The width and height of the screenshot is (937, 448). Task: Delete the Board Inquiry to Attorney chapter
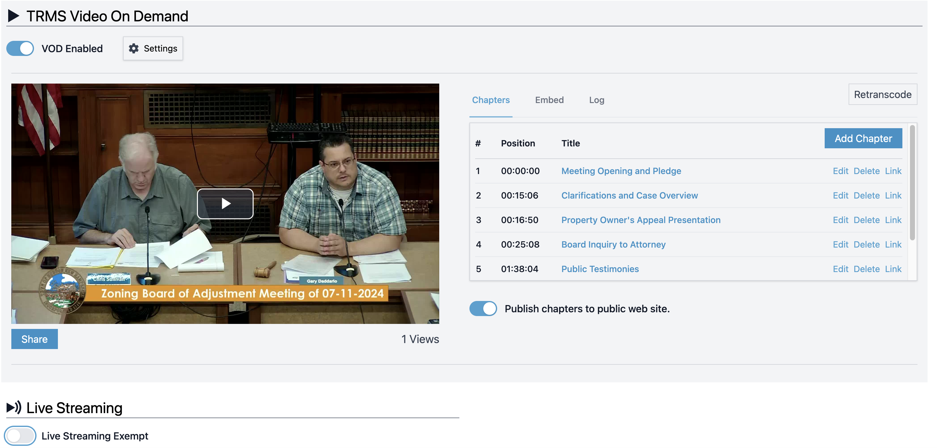tap(867, 244)
